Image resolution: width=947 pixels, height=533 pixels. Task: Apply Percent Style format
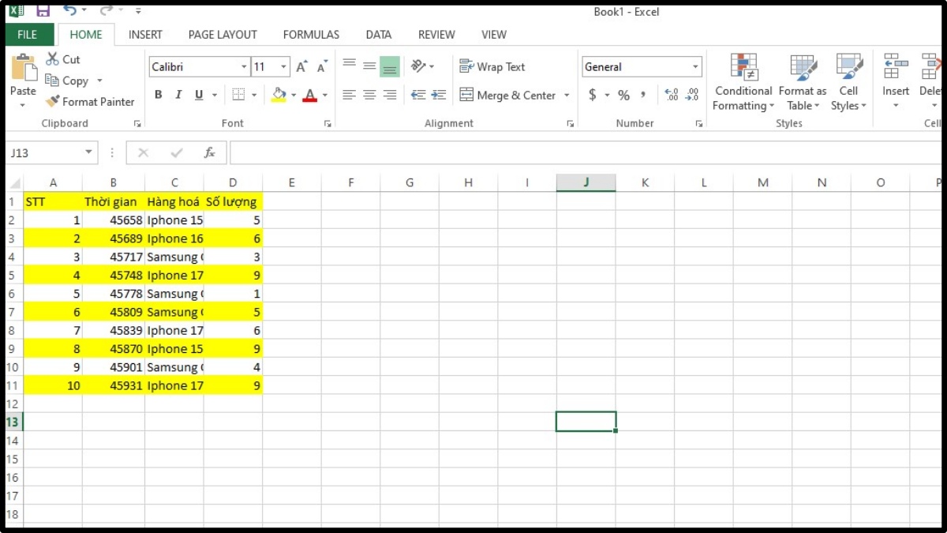click(x=624, y=96)
